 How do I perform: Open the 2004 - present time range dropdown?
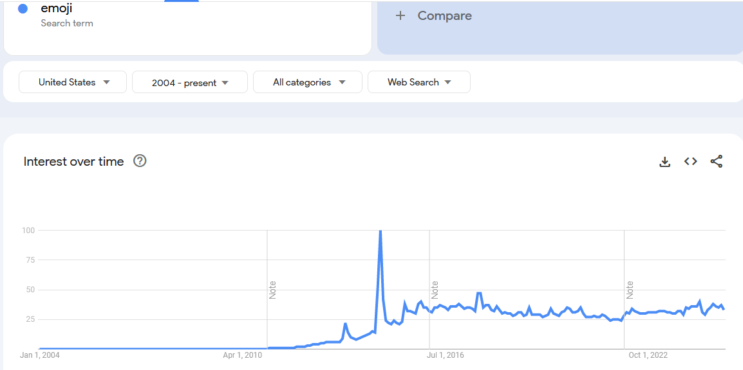pyautogui.click(x=189, y=83)
